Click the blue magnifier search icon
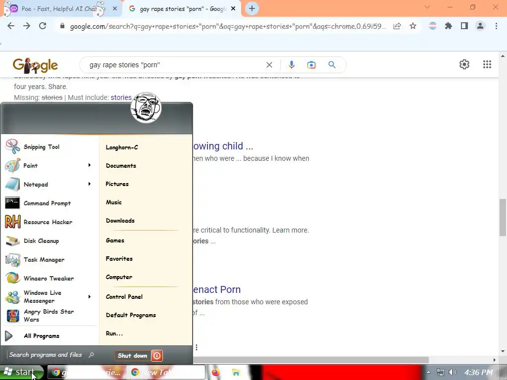The height and width of the screenshot is (380, 507). [332, 65]
